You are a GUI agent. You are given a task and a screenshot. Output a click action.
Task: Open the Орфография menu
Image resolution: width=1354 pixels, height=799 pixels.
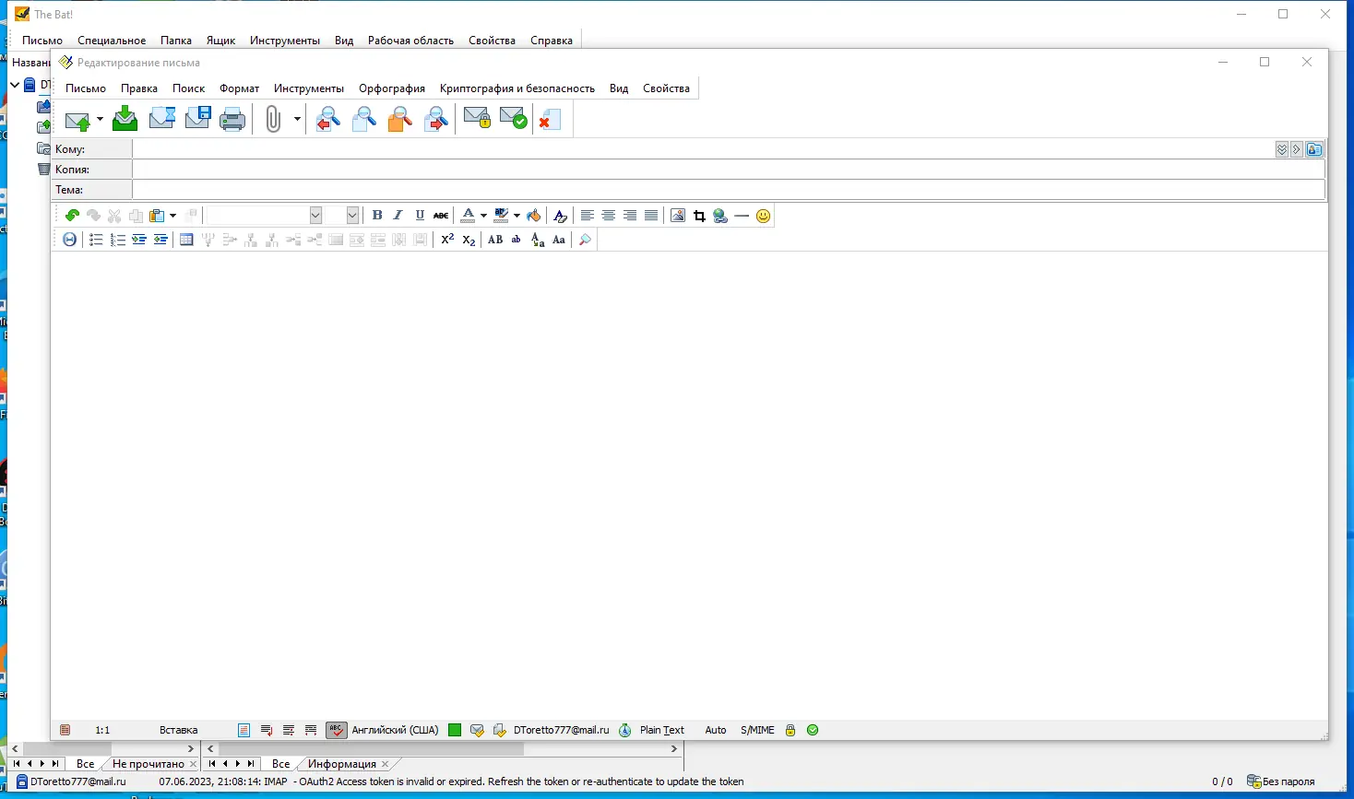392,88
